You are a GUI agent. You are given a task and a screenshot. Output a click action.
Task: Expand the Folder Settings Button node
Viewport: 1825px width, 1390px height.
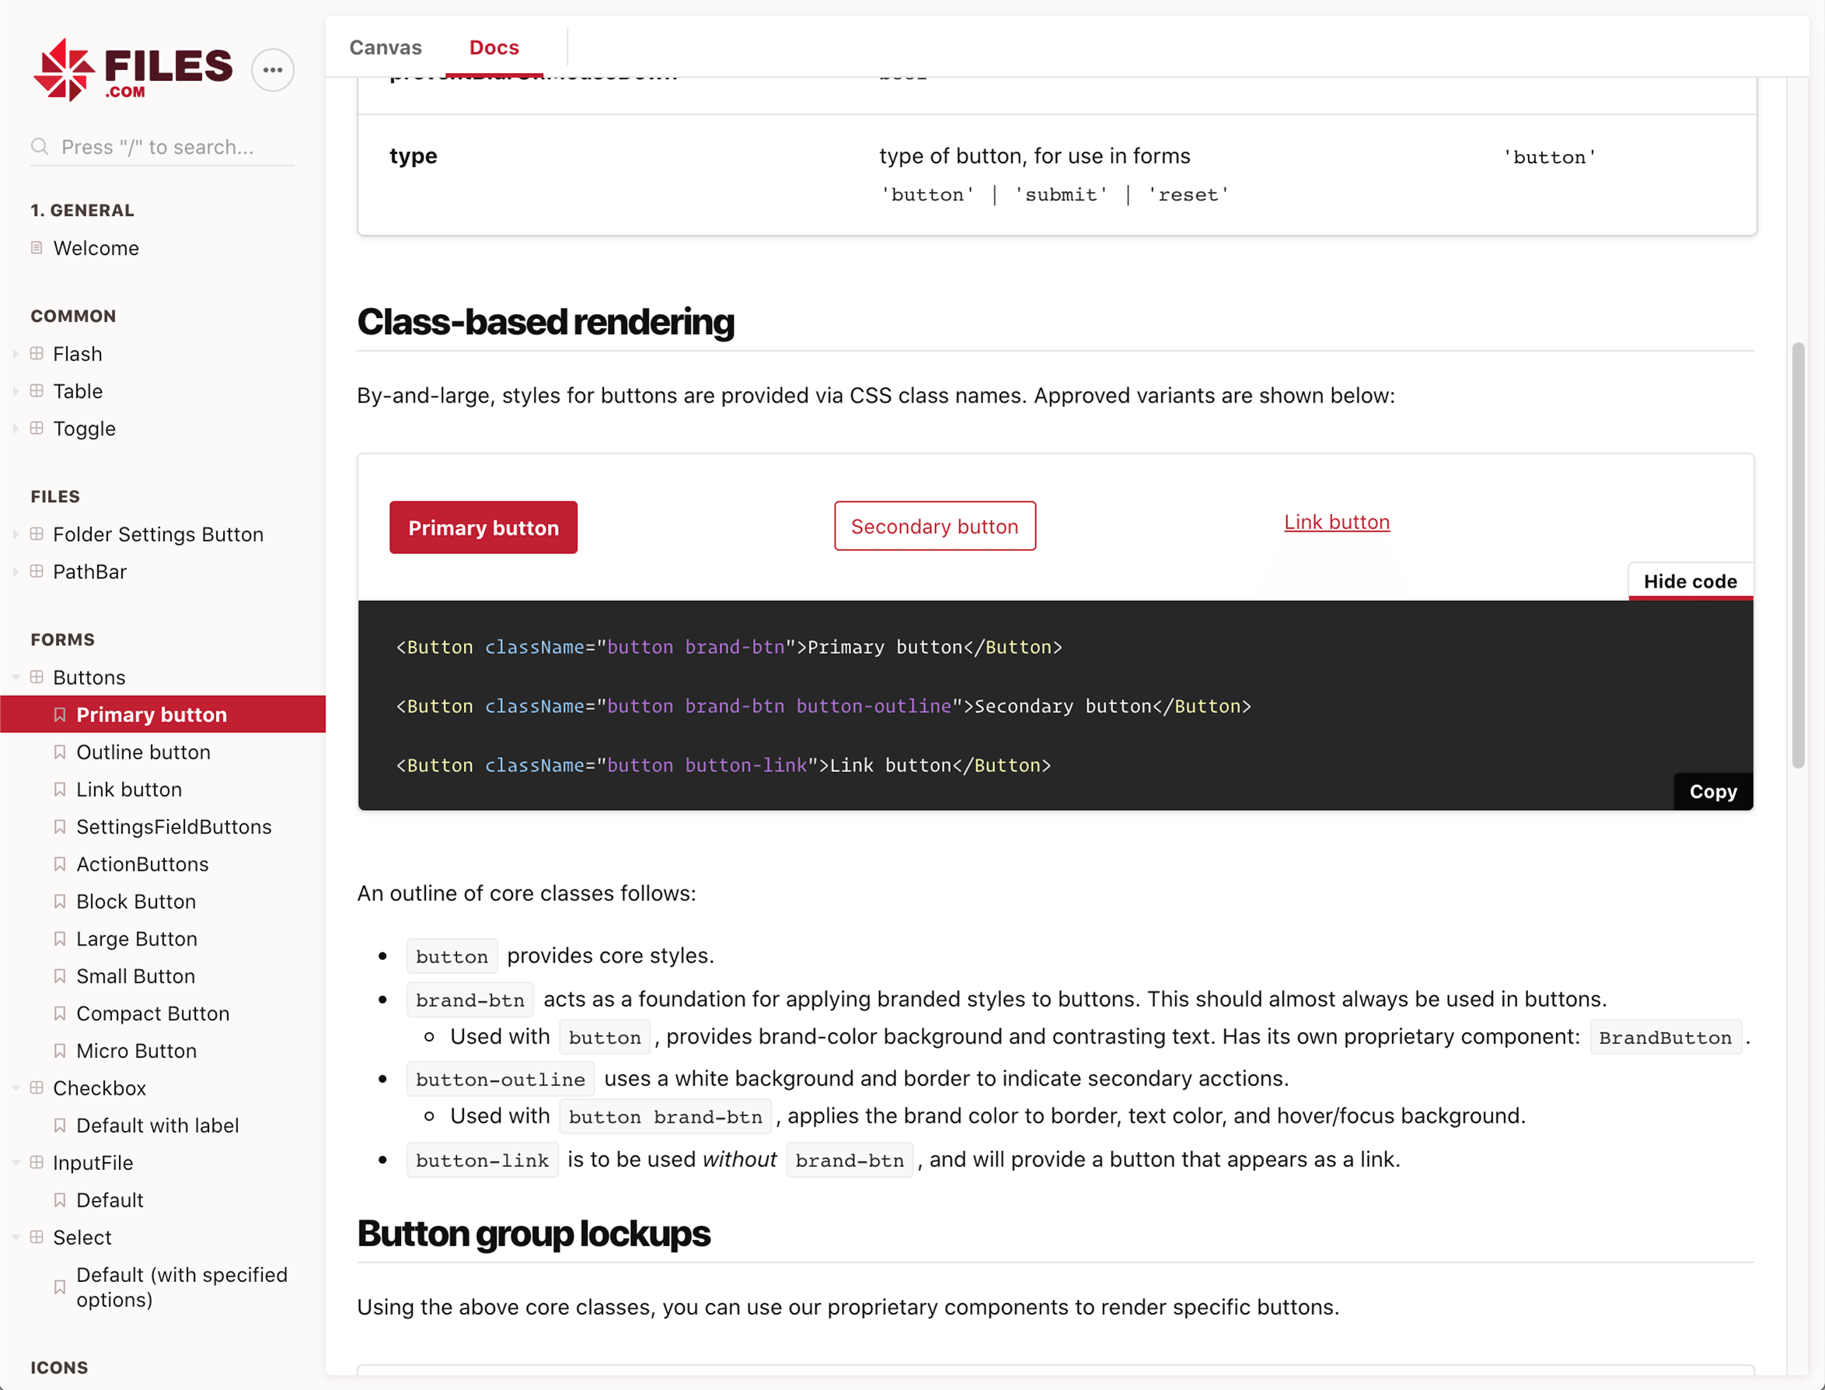16,533
